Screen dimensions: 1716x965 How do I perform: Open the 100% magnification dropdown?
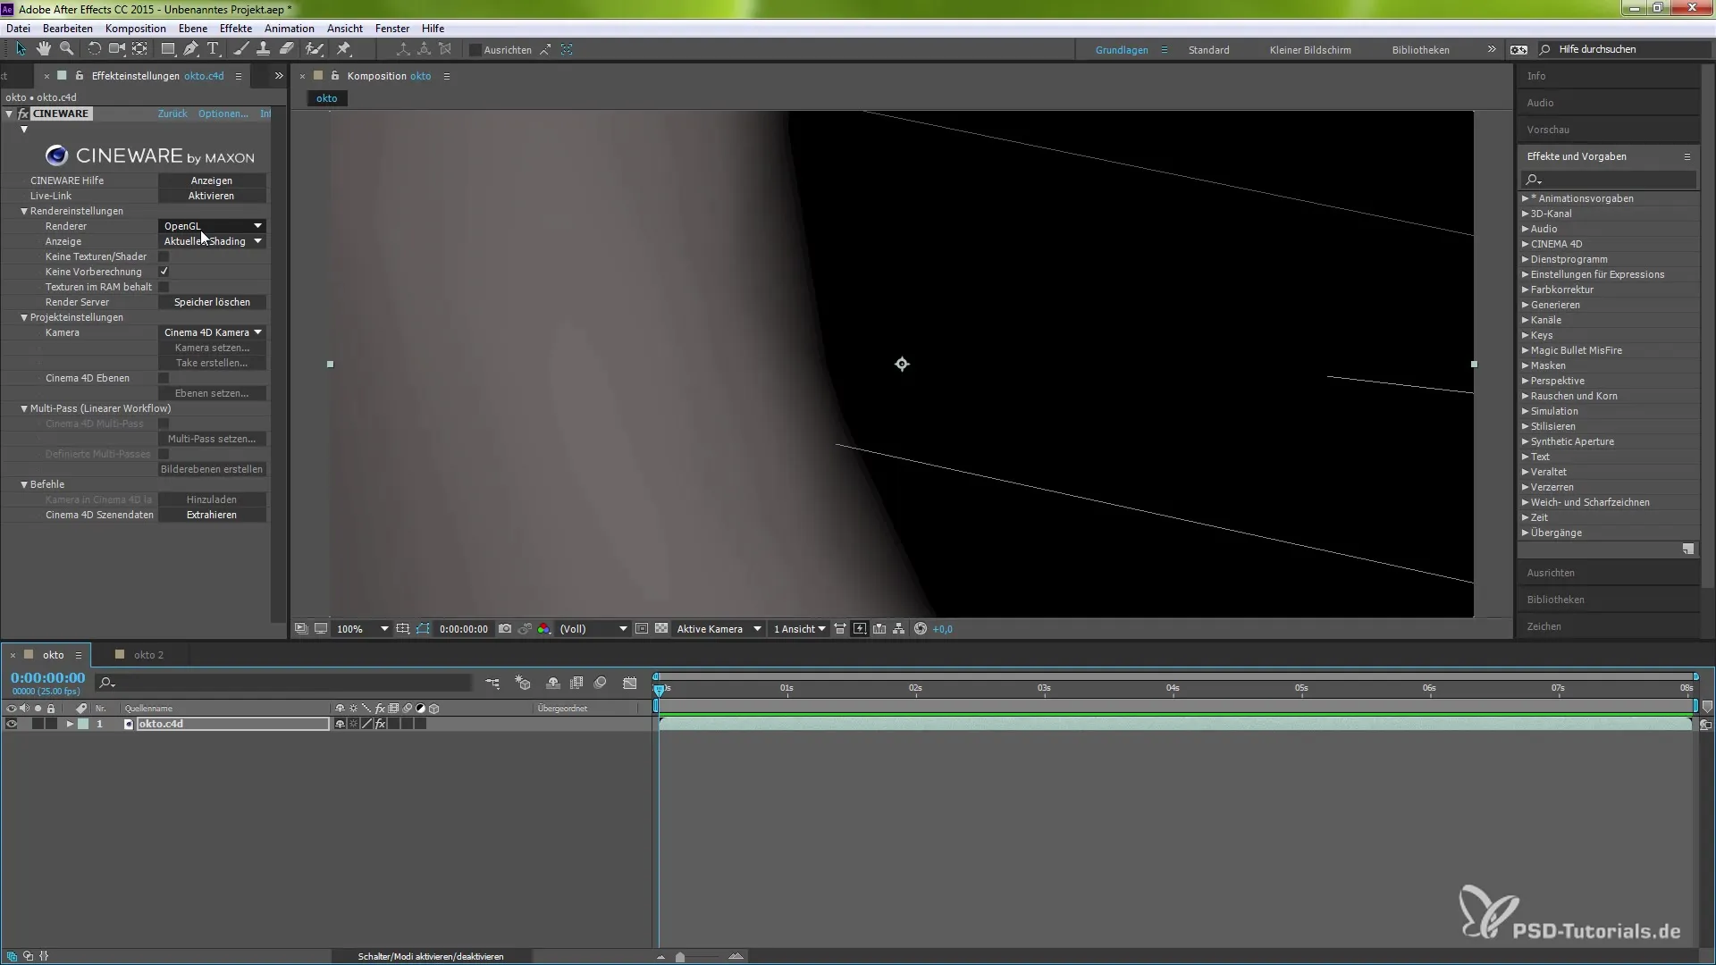362,629
